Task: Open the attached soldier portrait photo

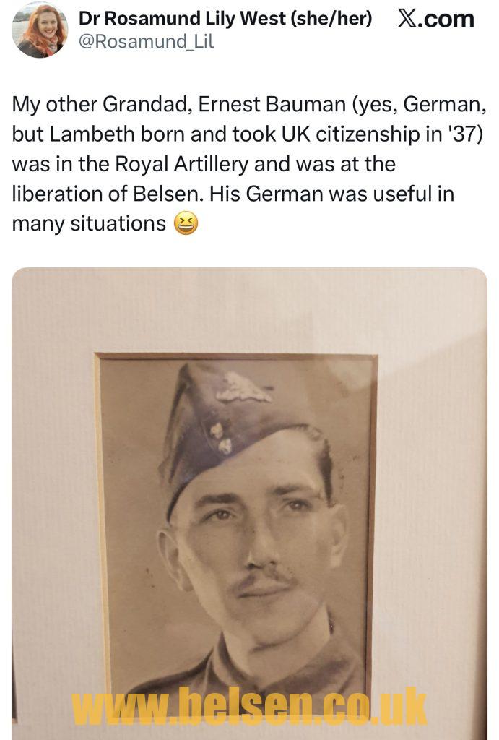Action: click(249, 503)
